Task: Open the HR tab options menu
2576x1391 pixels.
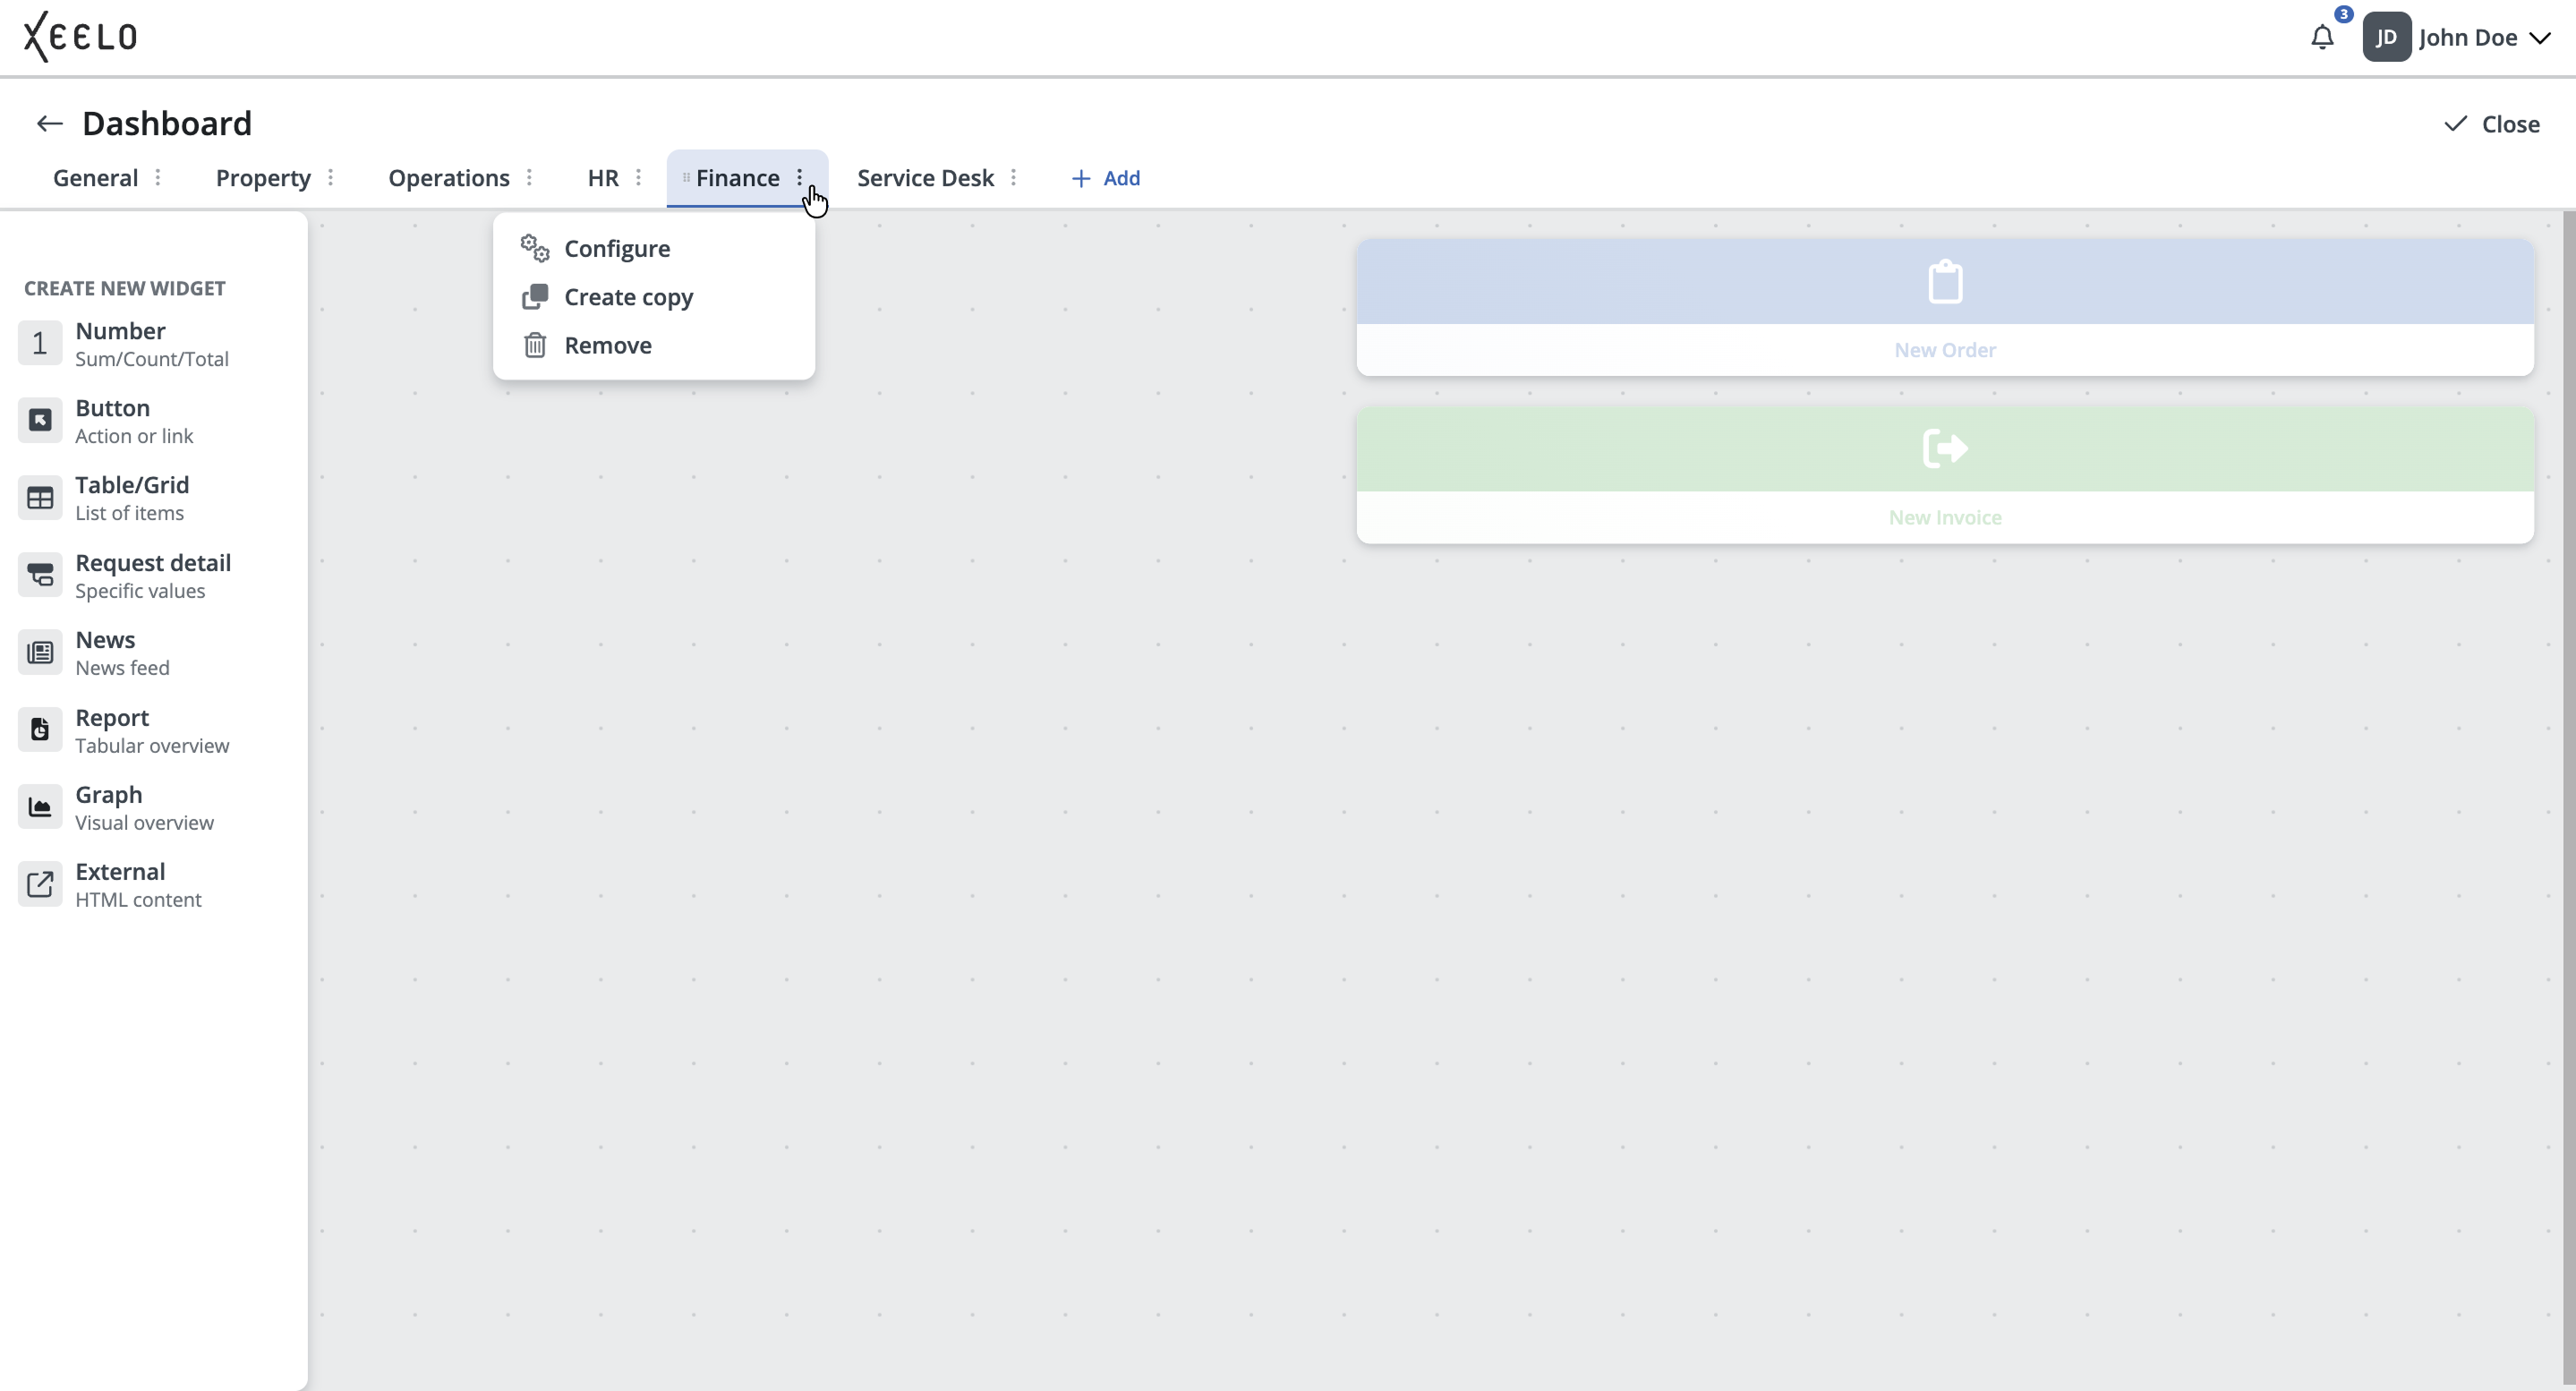Action: click(x=638, y=178)
